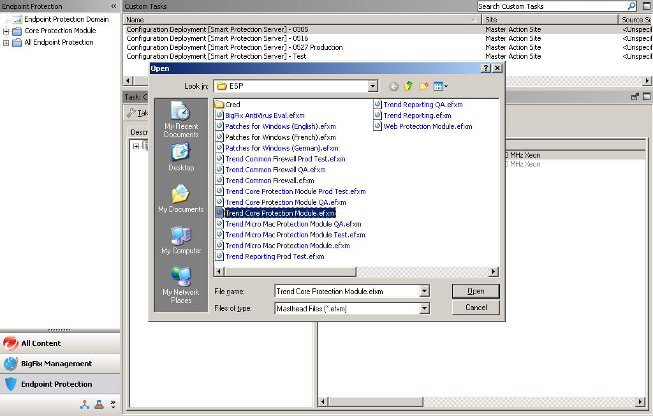Select Patches for Windows (English).efxm
The image size is (653, 416).
point(275,126)
